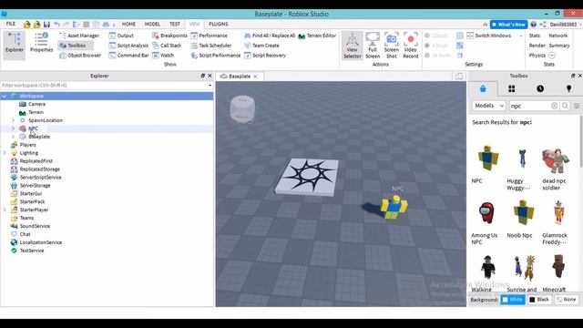Viewport: 583px width, 328px height.
Task: Open Team Create
Action: (x=261, y=46)
